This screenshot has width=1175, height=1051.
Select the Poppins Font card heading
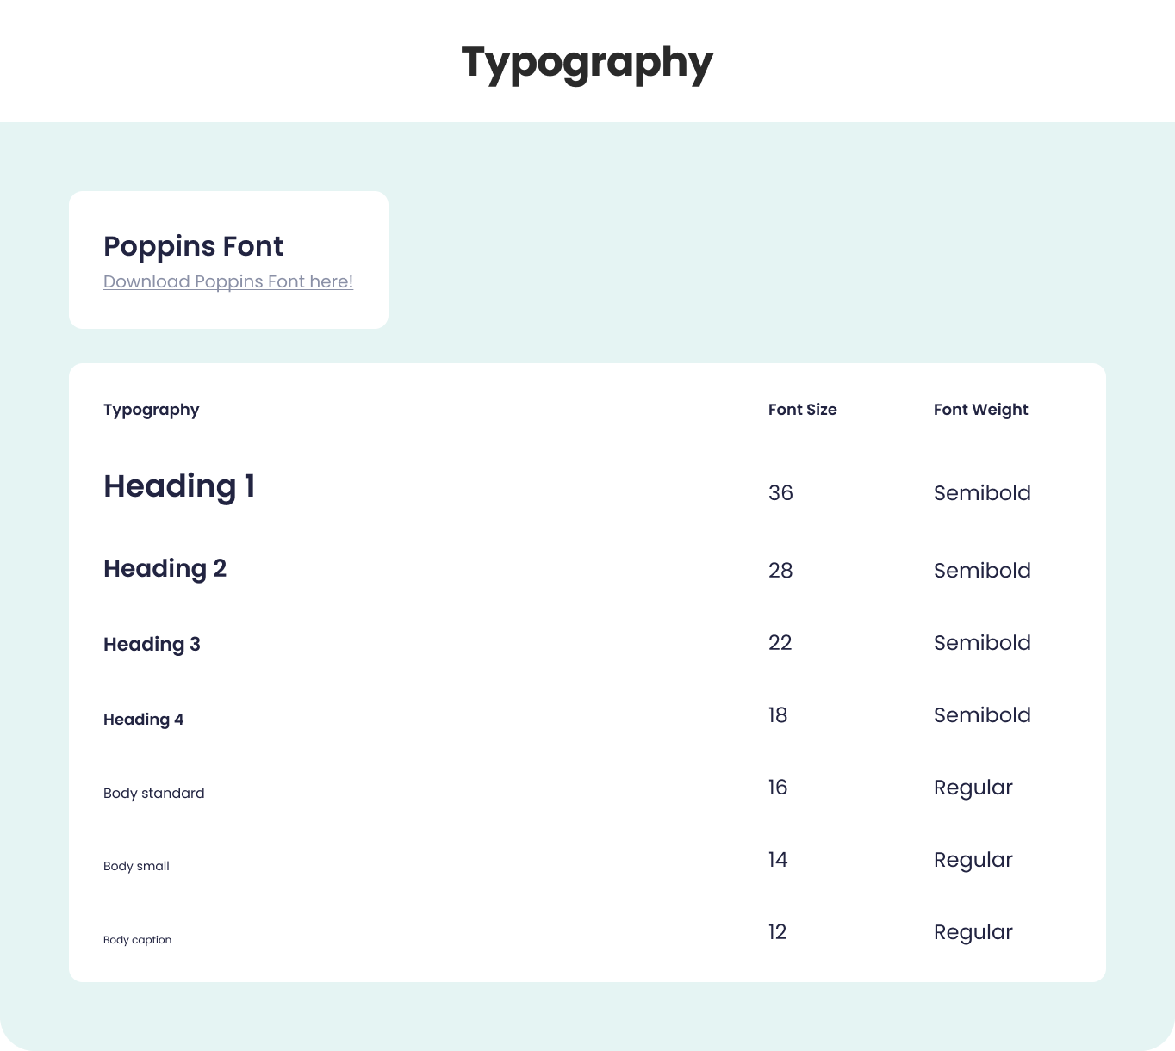click(193, 246)
